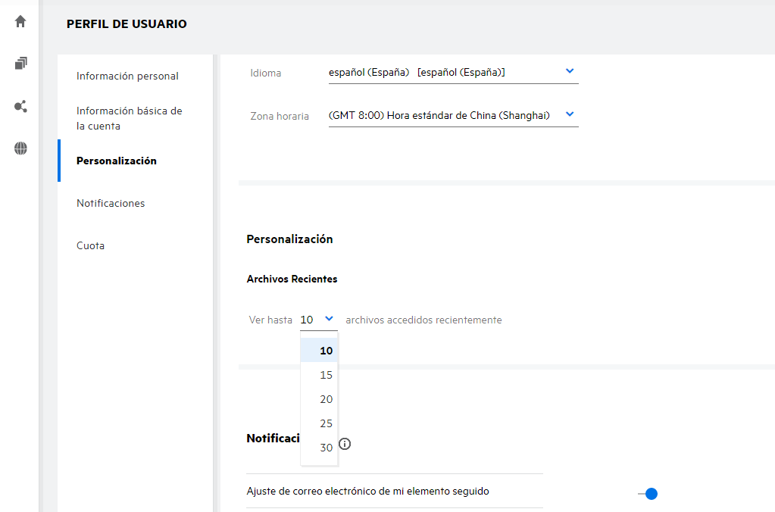Screen dimensions: 775x512
Task: Open the Cuota tab
Action: coord(90,245)
